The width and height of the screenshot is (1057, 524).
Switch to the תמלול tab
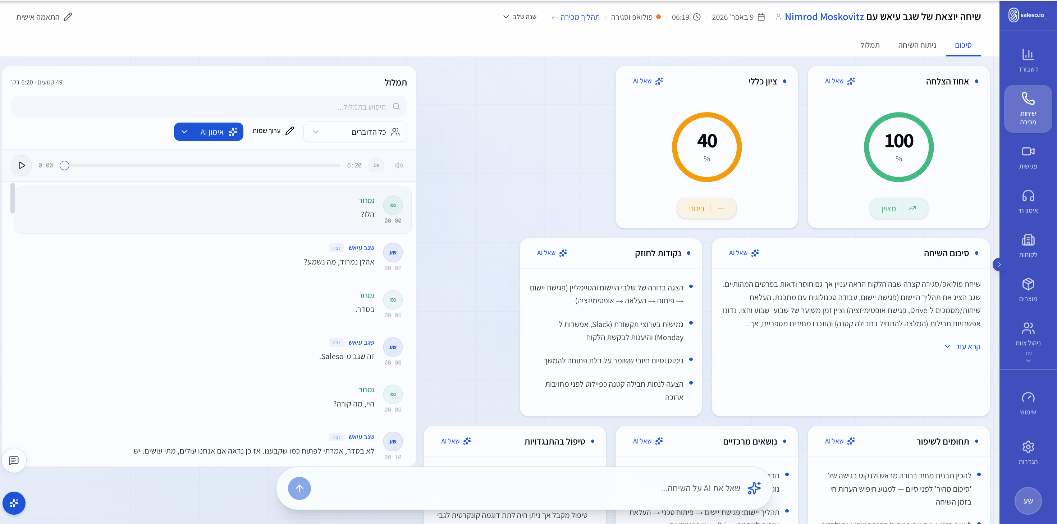869,45
